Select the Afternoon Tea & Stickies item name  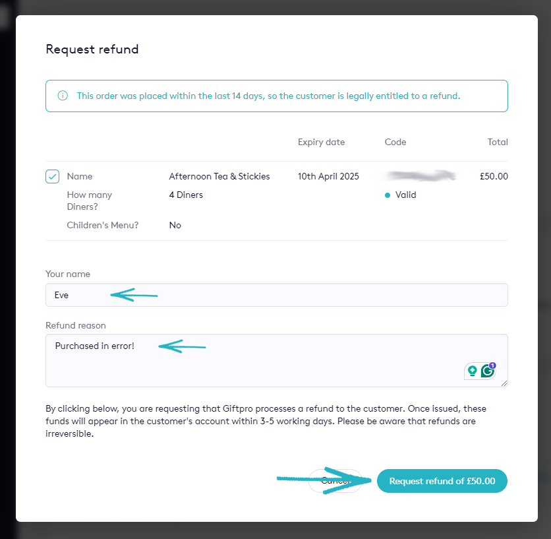coord(219,177)
